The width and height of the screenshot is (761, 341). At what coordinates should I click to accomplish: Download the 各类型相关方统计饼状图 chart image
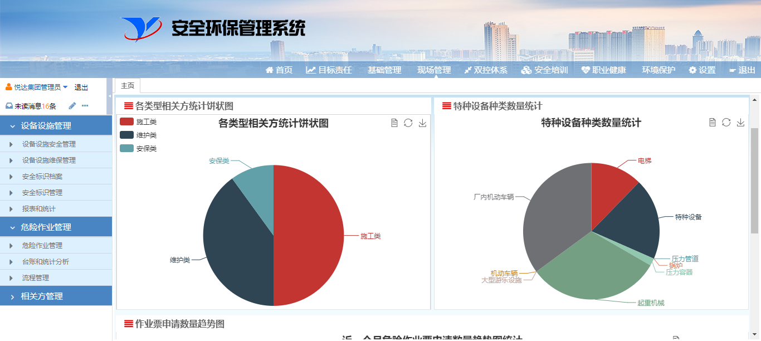[422, 123]
